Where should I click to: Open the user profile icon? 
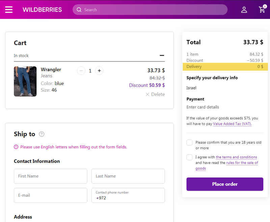(244, 10)
